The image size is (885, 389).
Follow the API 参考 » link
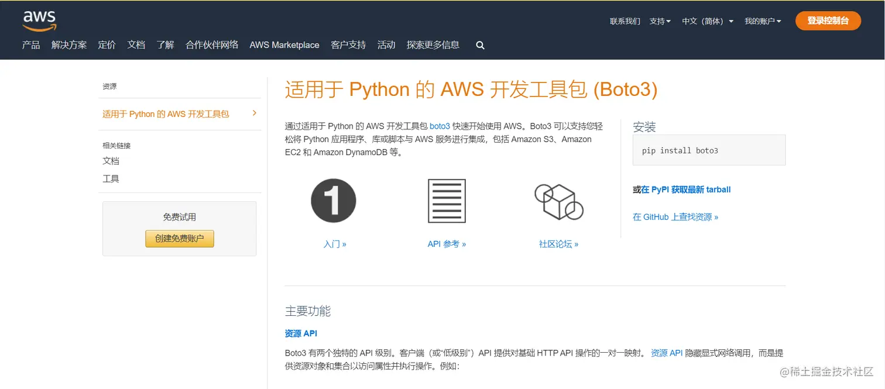pyautogui.click(x=447, y=244)
